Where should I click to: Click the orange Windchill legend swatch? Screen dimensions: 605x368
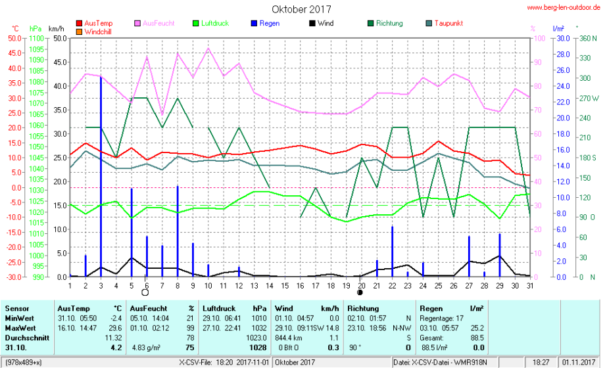(x=80, y=32)
